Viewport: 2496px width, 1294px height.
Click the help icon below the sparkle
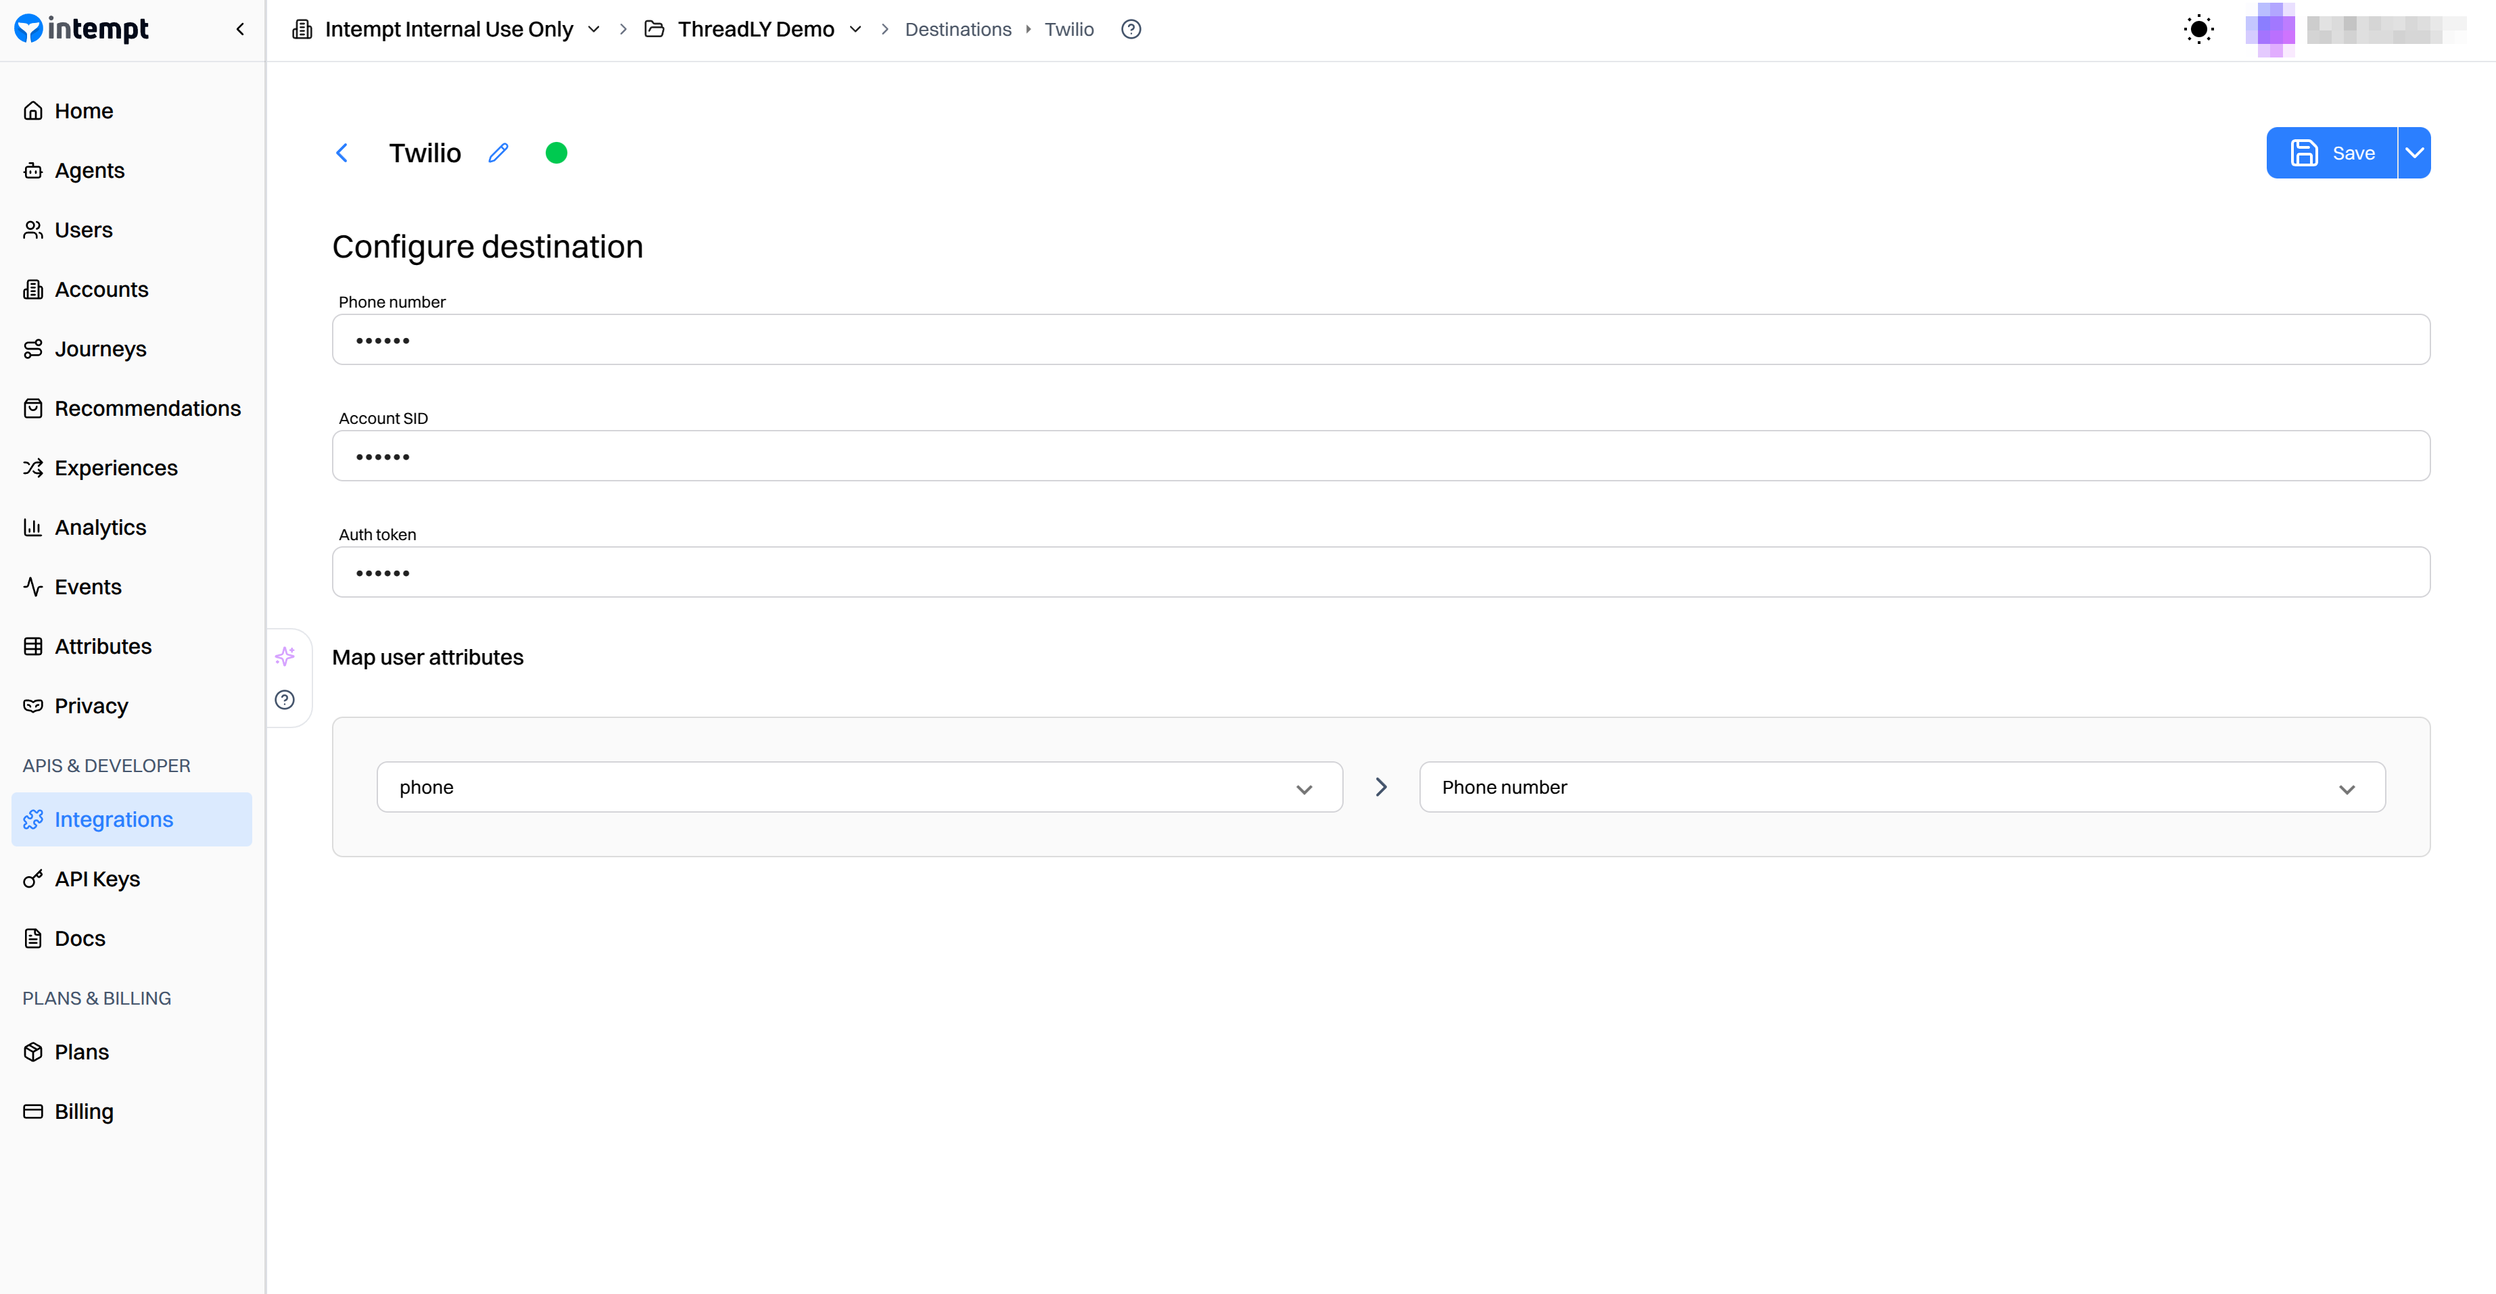[x=285, y=699]
